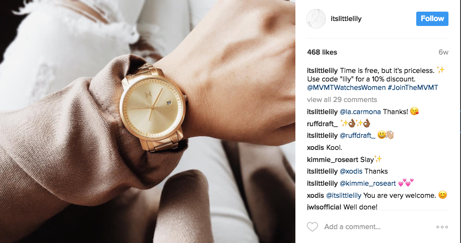Image resolution: width=461 pixels, height=243 pixels.
Task: Open the @la.carmona mention
Action: pos(360,112)
